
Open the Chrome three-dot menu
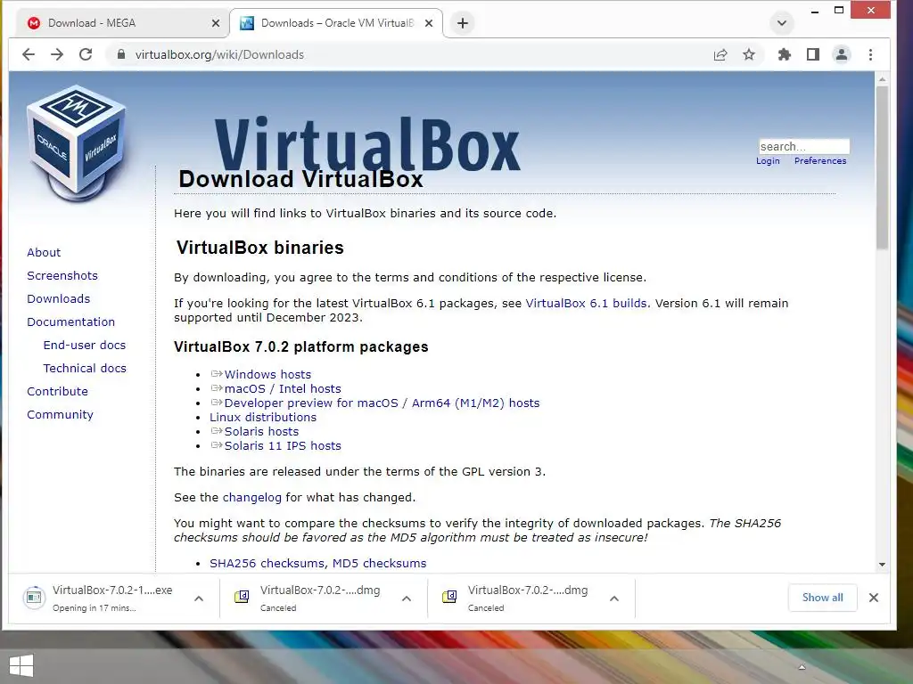tap(870, 54)
